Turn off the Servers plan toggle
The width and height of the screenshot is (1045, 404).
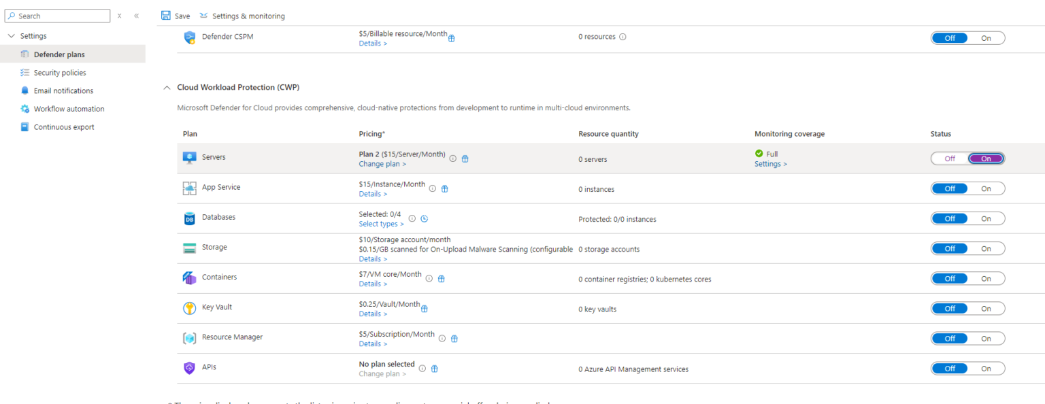click(950, 158)
